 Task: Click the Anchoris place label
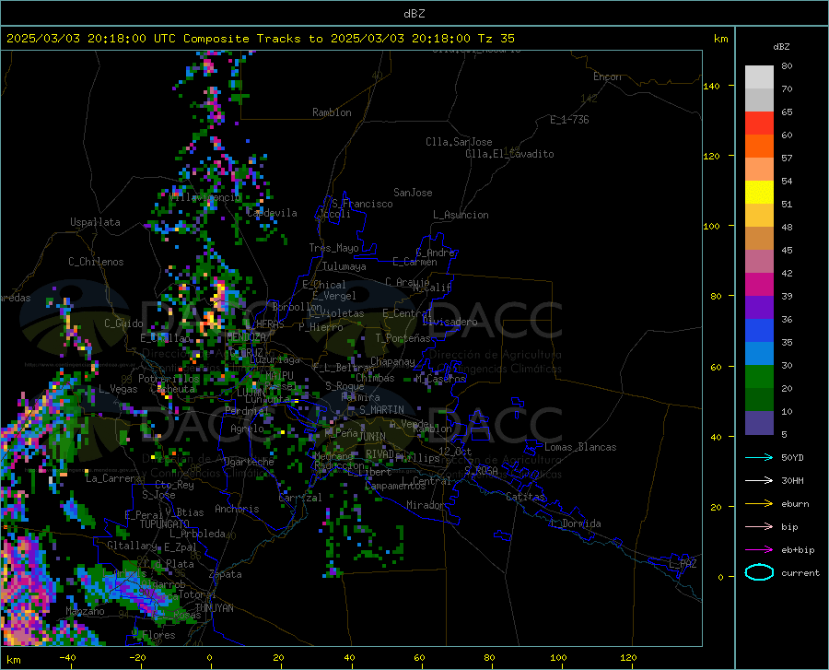pyautogui.click(x=237, y=509)
